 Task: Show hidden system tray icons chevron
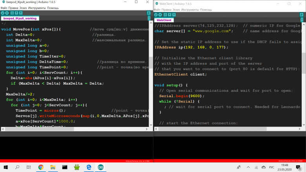tap(248, 167)
